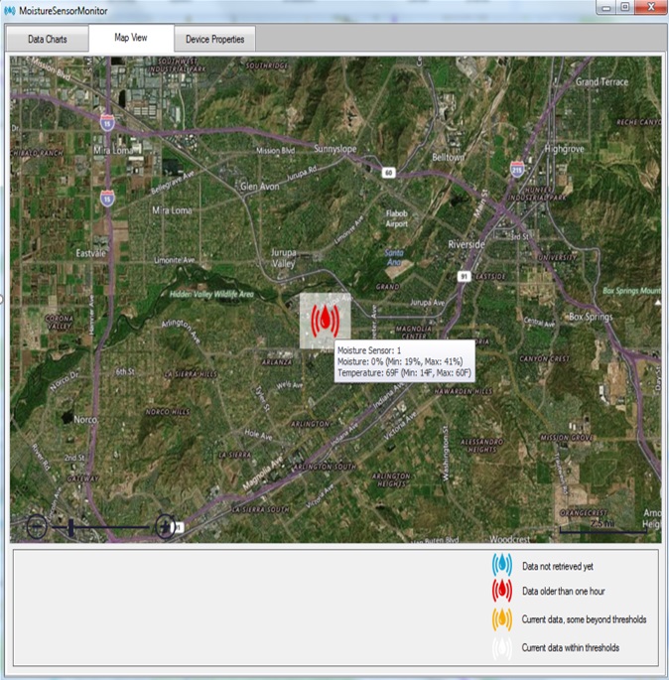This screenshot has width=669, height=680.
Task: Click the Eastvale label on the map
Action: [90, 253]
